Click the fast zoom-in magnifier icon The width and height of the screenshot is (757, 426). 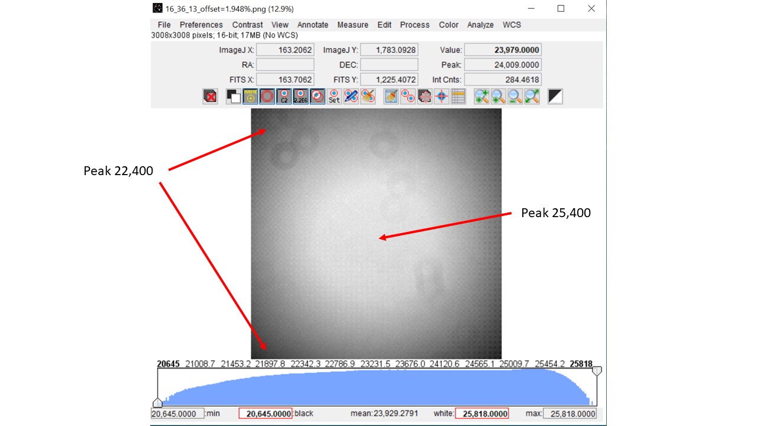[481, 96]
